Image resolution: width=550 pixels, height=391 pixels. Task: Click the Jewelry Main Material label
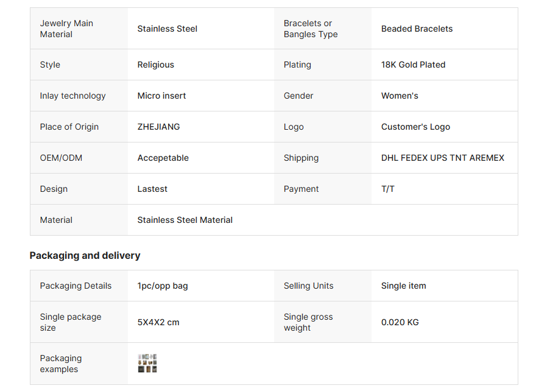pos(66,29)
